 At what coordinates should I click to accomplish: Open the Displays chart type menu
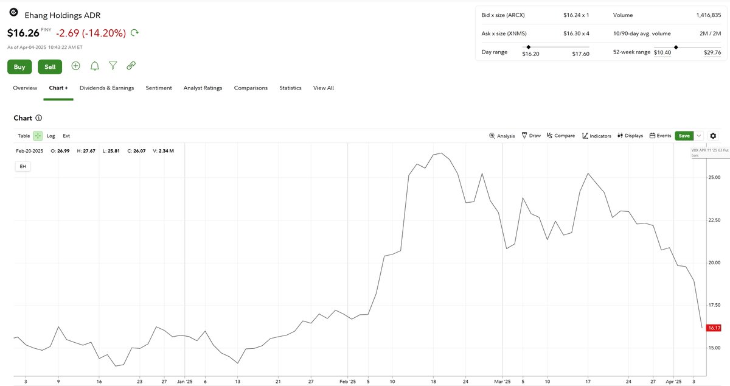click(630, 136)
